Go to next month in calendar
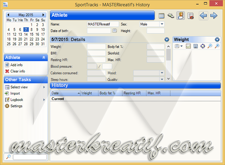The height and width of the screenshot is (165, 225). (x=43, y=15)
